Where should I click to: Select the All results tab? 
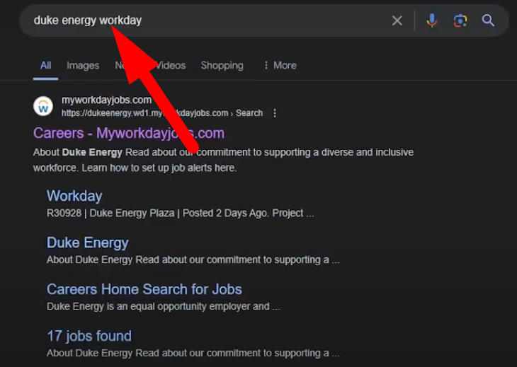(45, 65)
